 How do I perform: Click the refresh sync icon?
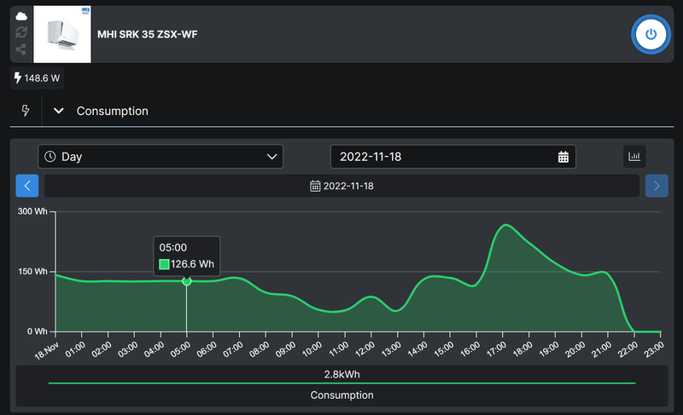click(x=21, y=32)
